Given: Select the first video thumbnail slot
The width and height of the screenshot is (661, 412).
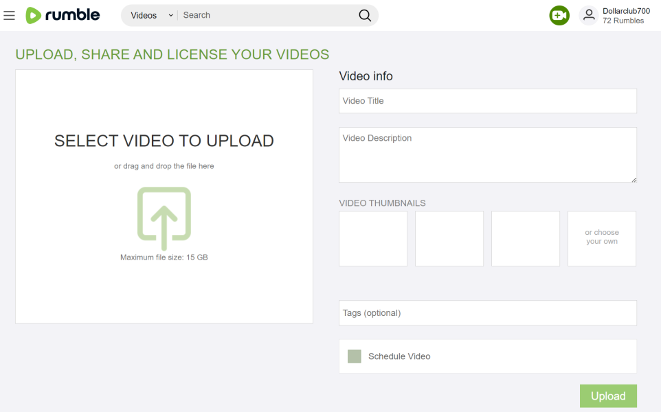Looking at the screenshot, I should [373, 238].
